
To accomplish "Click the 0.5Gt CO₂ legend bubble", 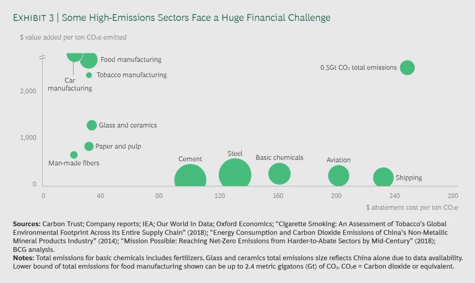I will point(406,67).
